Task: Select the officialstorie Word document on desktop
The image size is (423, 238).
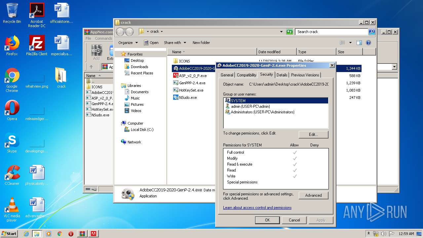Action: click(61, 13)
